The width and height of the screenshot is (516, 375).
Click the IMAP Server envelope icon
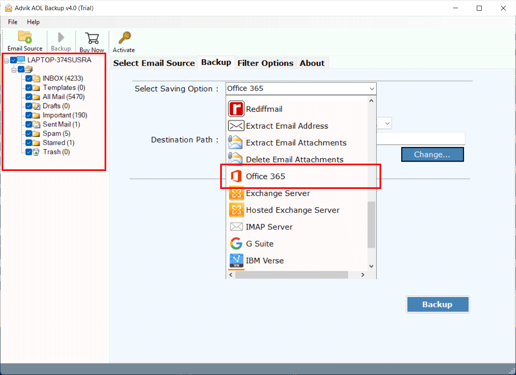pyautogui.click(x=236, y=226)
